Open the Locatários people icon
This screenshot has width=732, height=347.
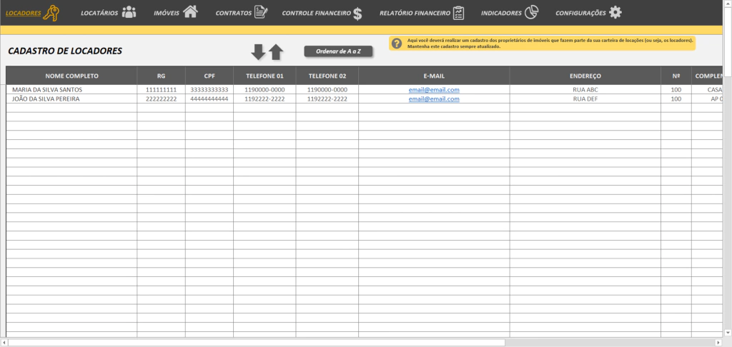pyautogui.click(x=129, y=13)
